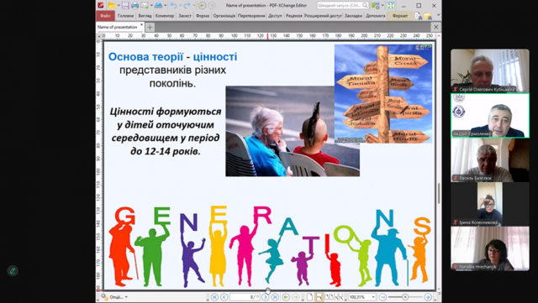The image size is (538, 303).
Task: Close the tab bar with right-side X button
Action: tap(435, 27)
